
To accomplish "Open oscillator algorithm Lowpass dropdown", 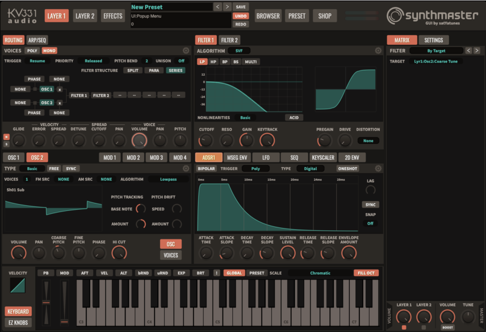I will click(x=168, y=179).
